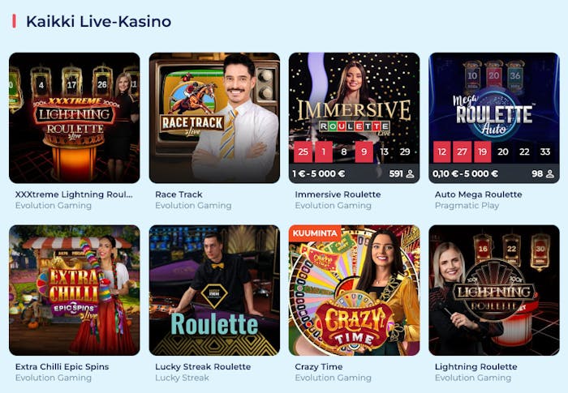Launch the Crazy Time game tile
Image resolution: width=568 pixels, height=393 pixels.
355,290
